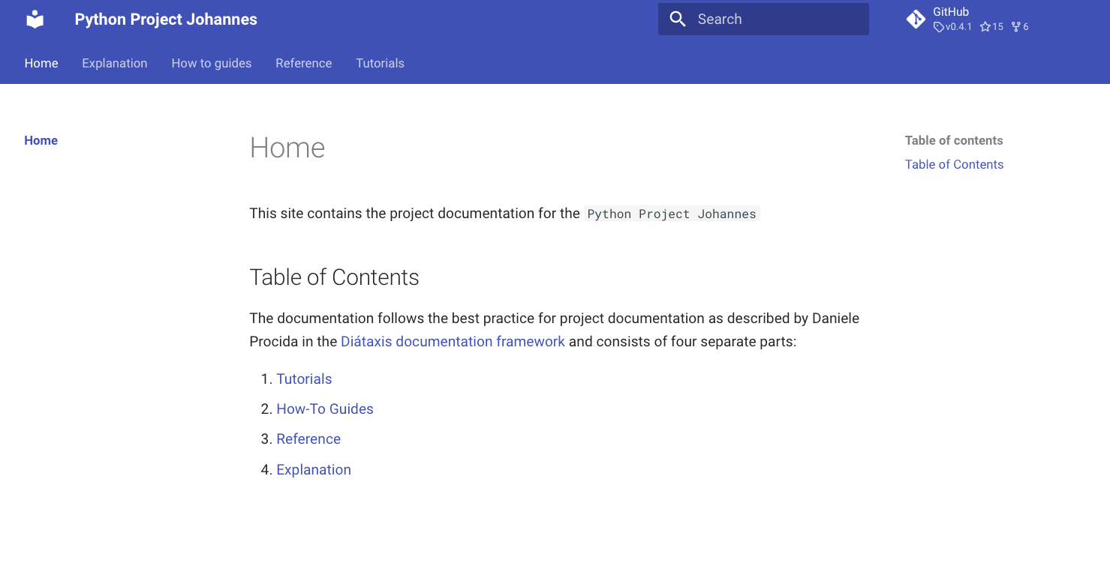Image resolution: width=1110 pixels, height=569 pixels.
Task: Open the Diátaxis documentation framework link
Action: click(x=453, y=341)
